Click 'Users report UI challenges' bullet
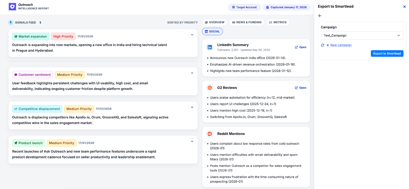 coord(243,104)
